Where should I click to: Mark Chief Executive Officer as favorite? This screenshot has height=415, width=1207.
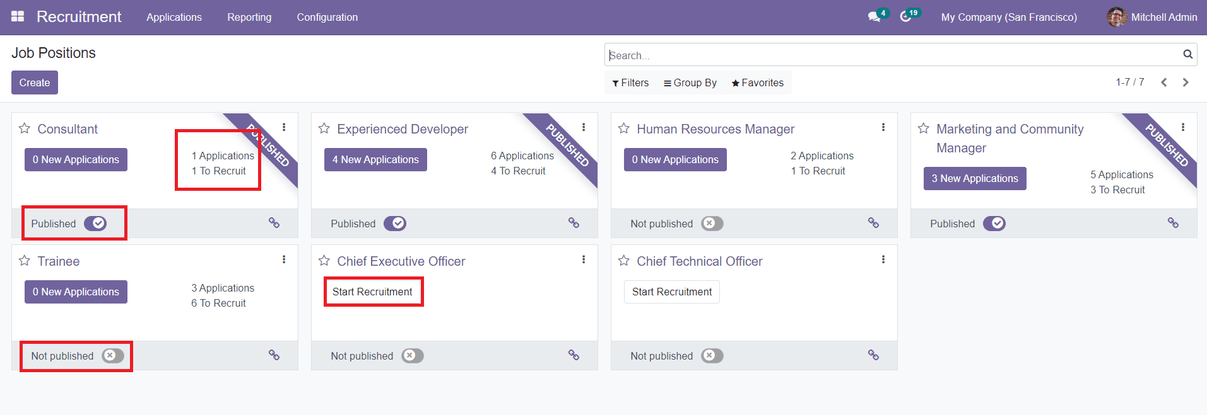[x=324, y=261]
